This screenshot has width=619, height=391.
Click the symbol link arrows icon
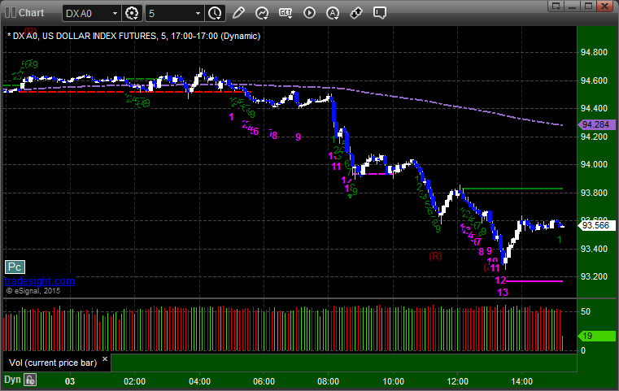pos(356,13)
